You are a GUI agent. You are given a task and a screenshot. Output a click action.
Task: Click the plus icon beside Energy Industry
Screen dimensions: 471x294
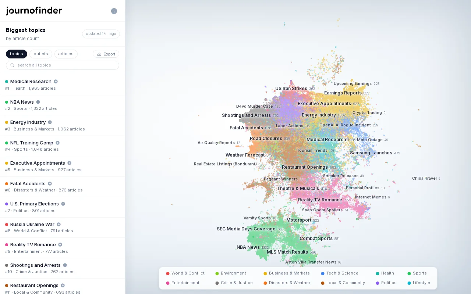50,122
